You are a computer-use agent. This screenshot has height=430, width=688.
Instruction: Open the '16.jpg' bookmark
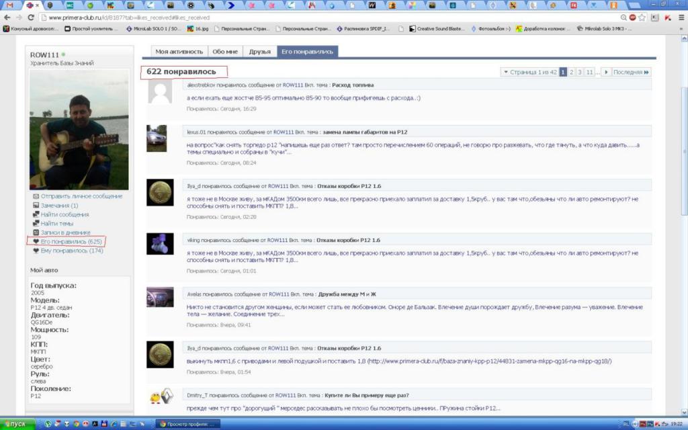click(198, 28)
